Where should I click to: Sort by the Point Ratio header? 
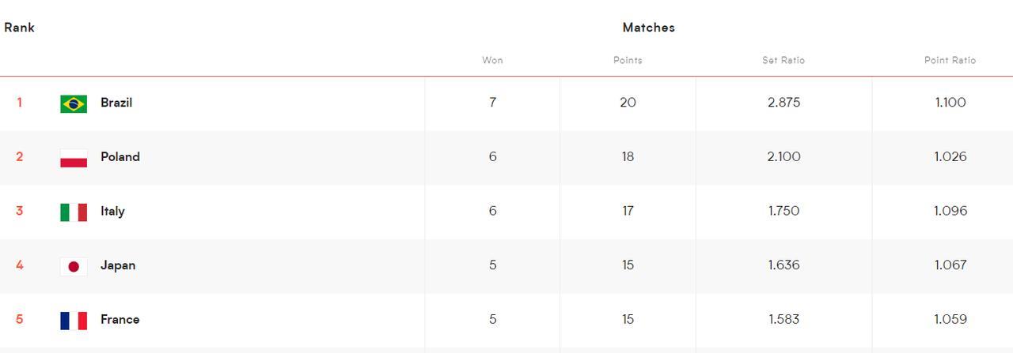[x=950, y=60]
